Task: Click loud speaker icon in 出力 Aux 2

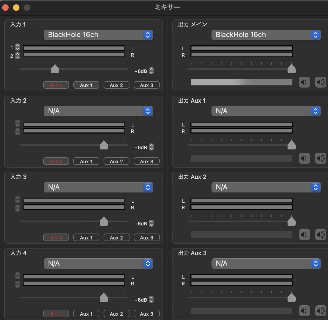Action: pos(320,235)
